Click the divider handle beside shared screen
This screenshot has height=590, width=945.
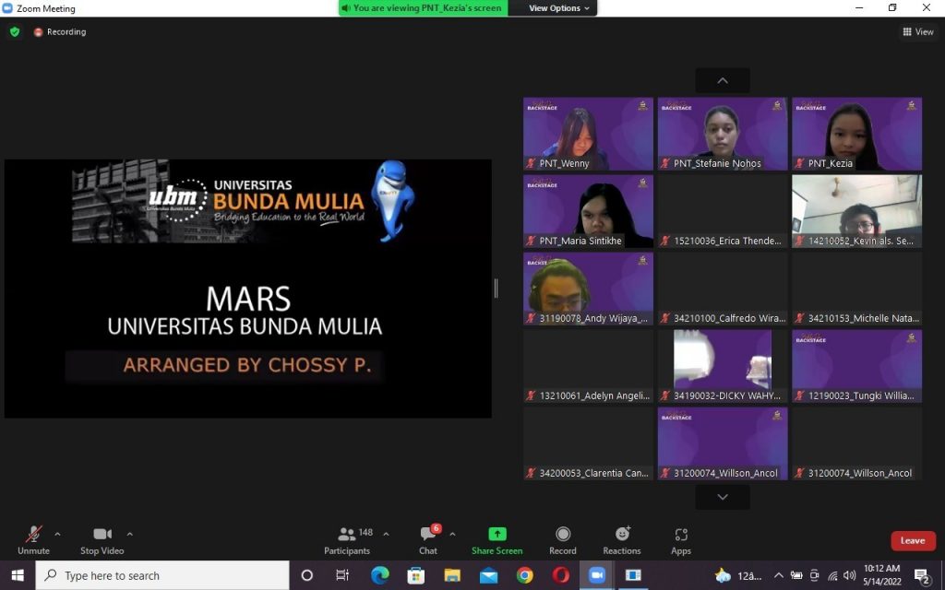tap(496, 289)
